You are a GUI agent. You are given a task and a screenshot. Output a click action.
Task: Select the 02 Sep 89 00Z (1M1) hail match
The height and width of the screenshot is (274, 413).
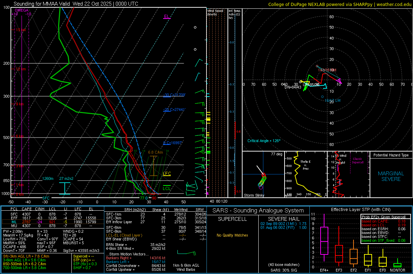click(x=283, y=224)
